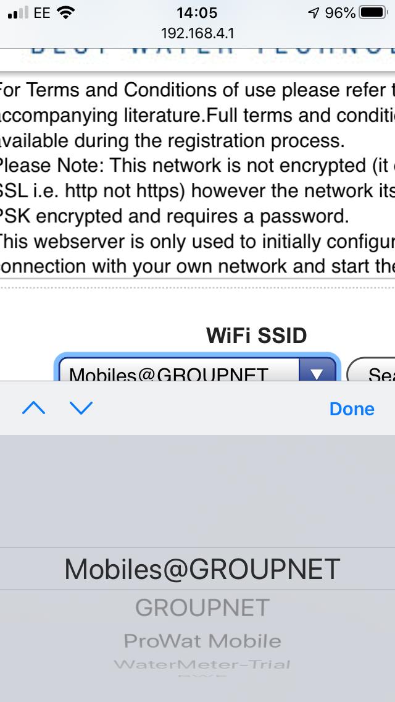
Task: Click the white triangle arrow of SSID dropdown
Action: pyautogui.click(x=316, y=373)
